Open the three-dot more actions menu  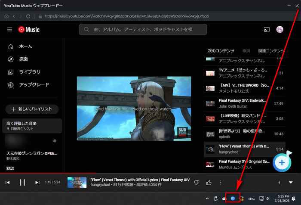tap(221, 183)
